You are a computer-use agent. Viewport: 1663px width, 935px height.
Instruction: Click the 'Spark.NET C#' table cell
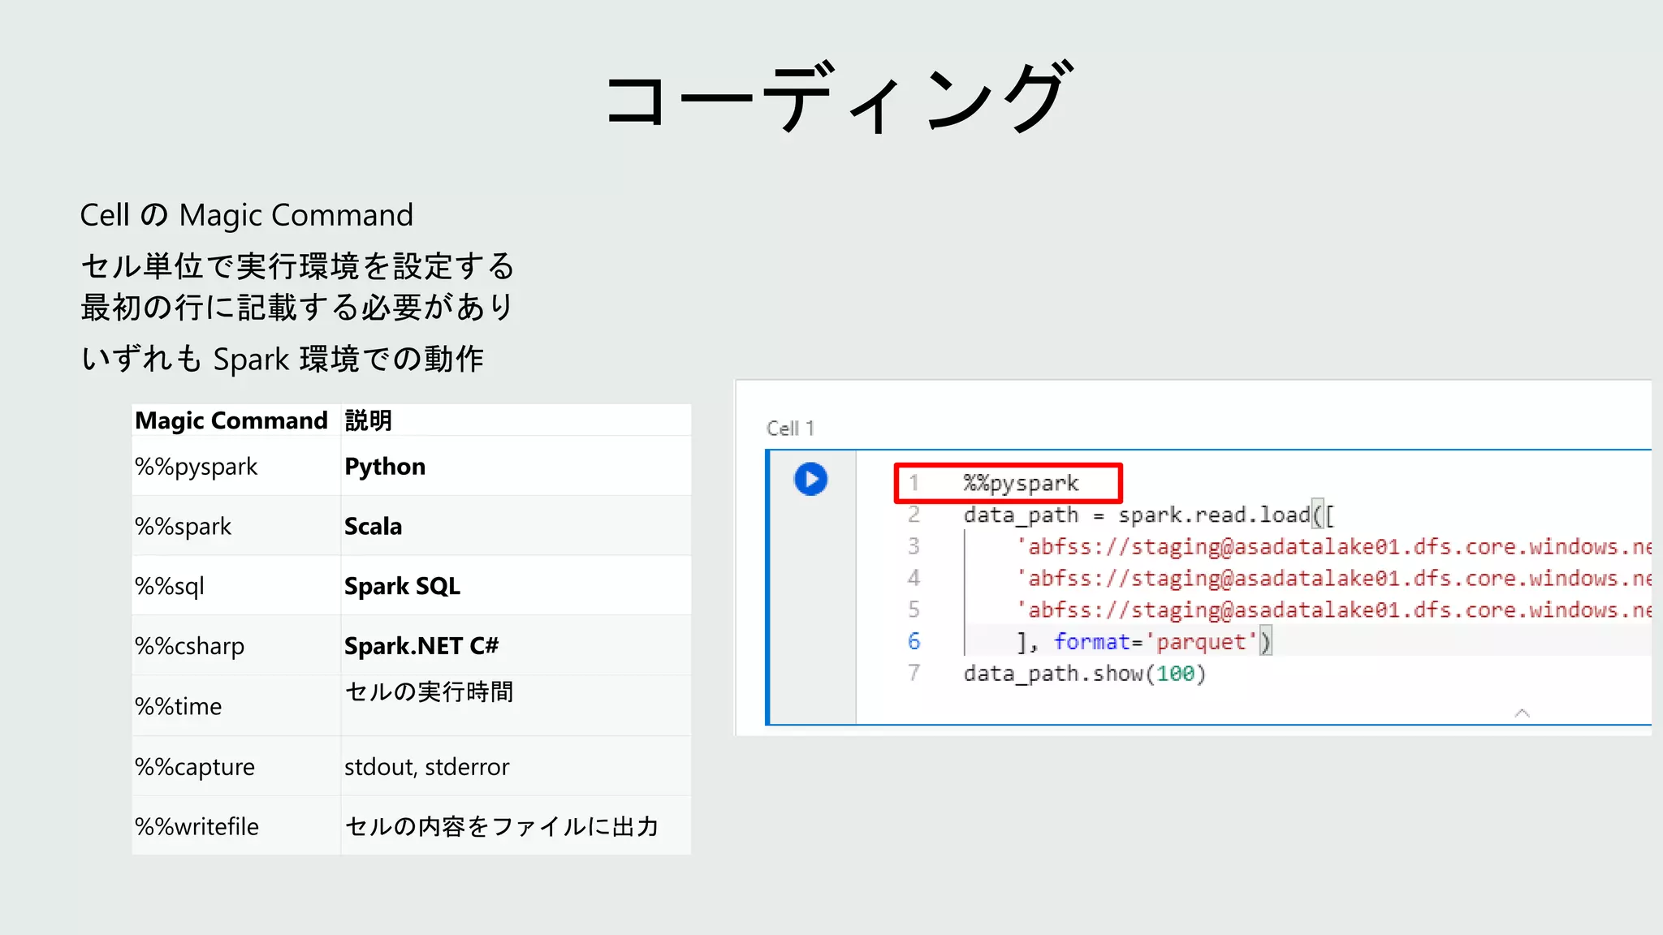(516, 646)
